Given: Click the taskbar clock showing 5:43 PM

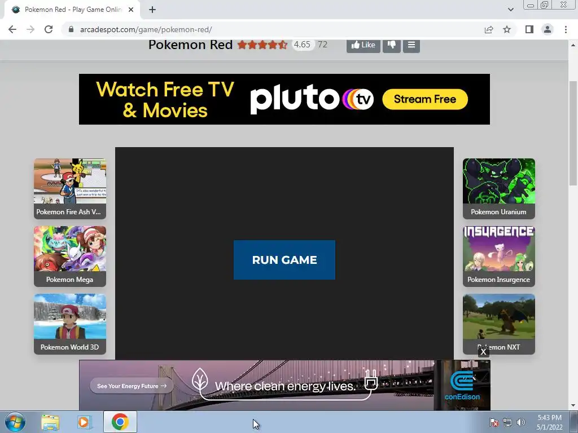Looking at the screenshot, I should 549,422.
